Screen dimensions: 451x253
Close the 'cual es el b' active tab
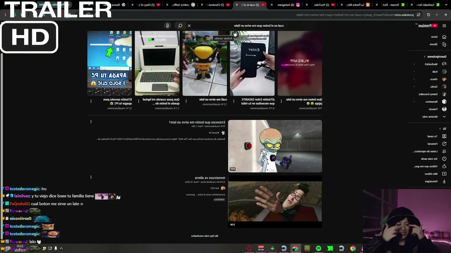[x=237, y=5]
